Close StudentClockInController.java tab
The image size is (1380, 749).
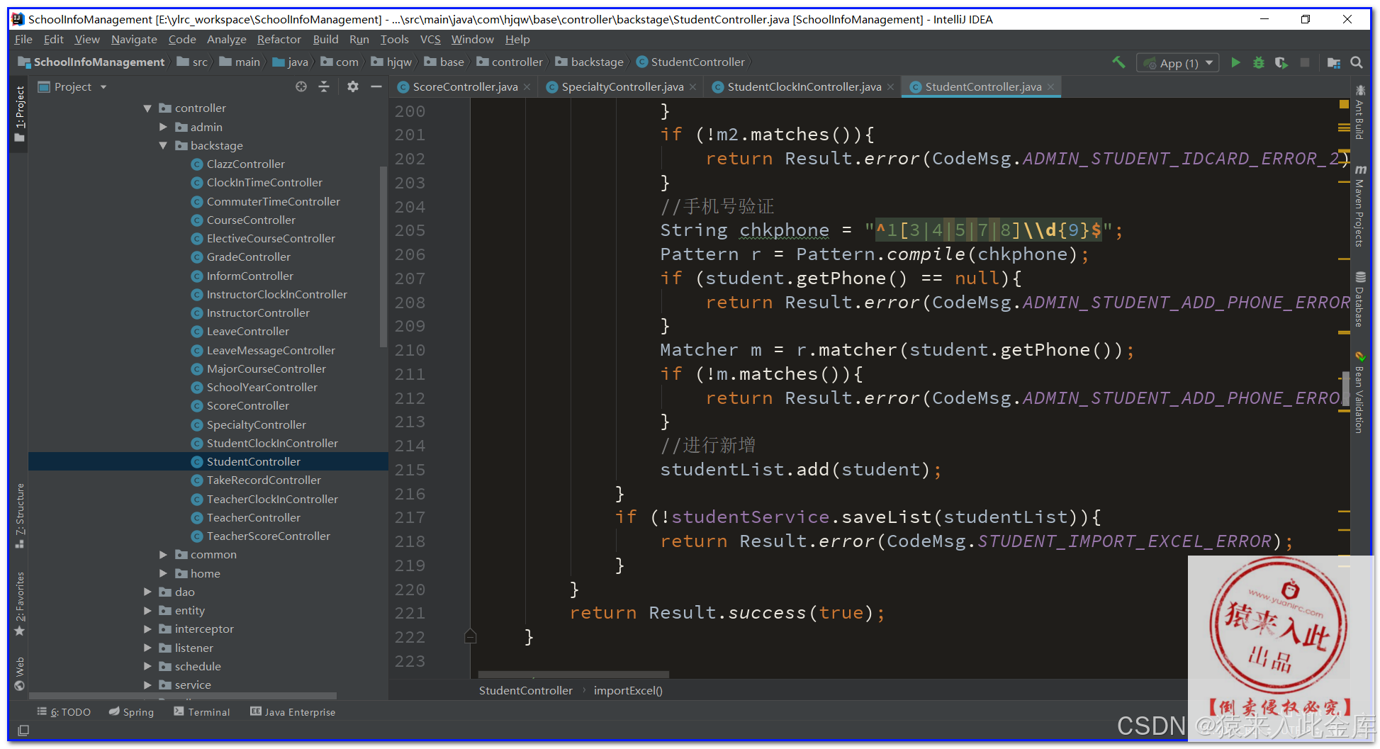click(x=891, y=87)
